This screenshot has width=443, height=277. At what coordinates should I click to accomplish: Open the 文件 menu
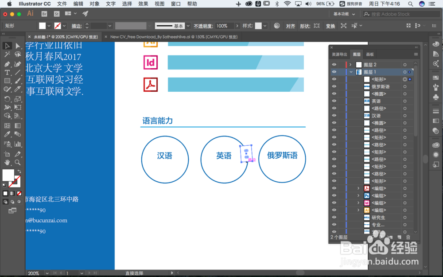coord(62,4)
